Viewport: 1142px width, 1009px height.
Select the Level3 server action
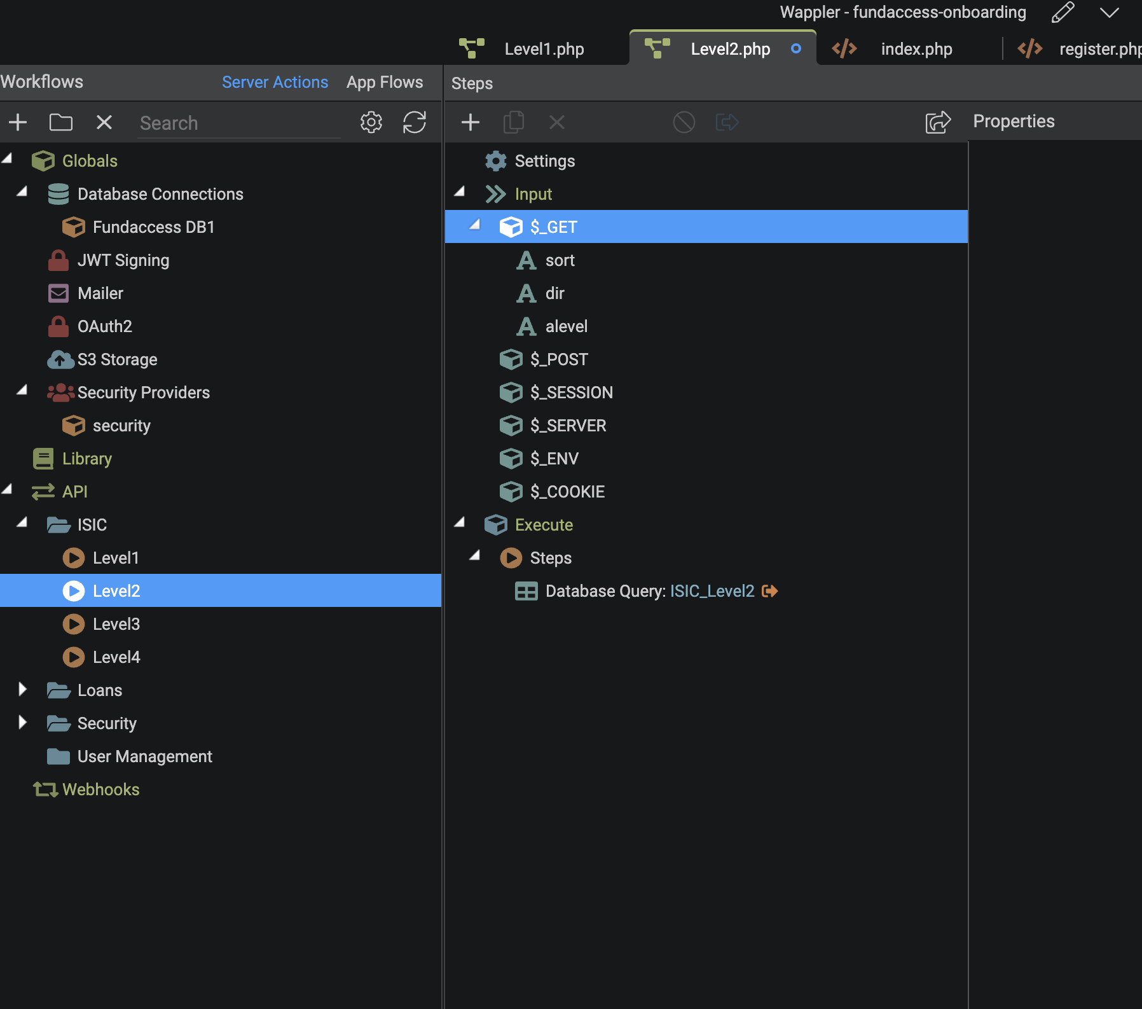(x=116, y=624)
